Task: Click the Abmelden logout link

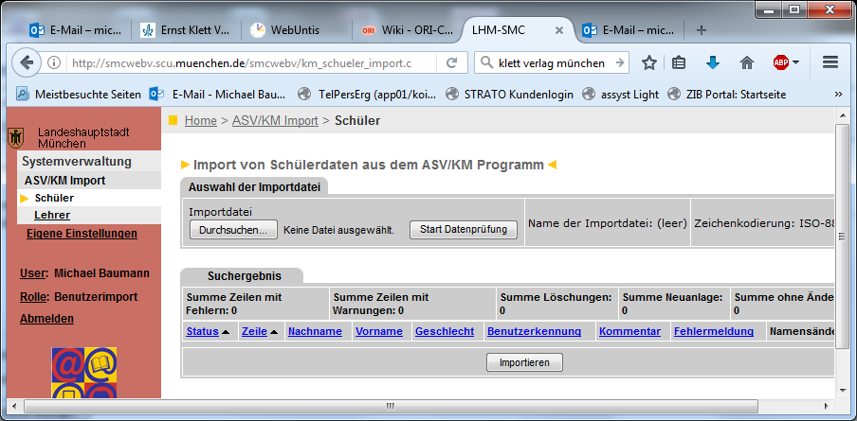Action: tap(46, 319)
